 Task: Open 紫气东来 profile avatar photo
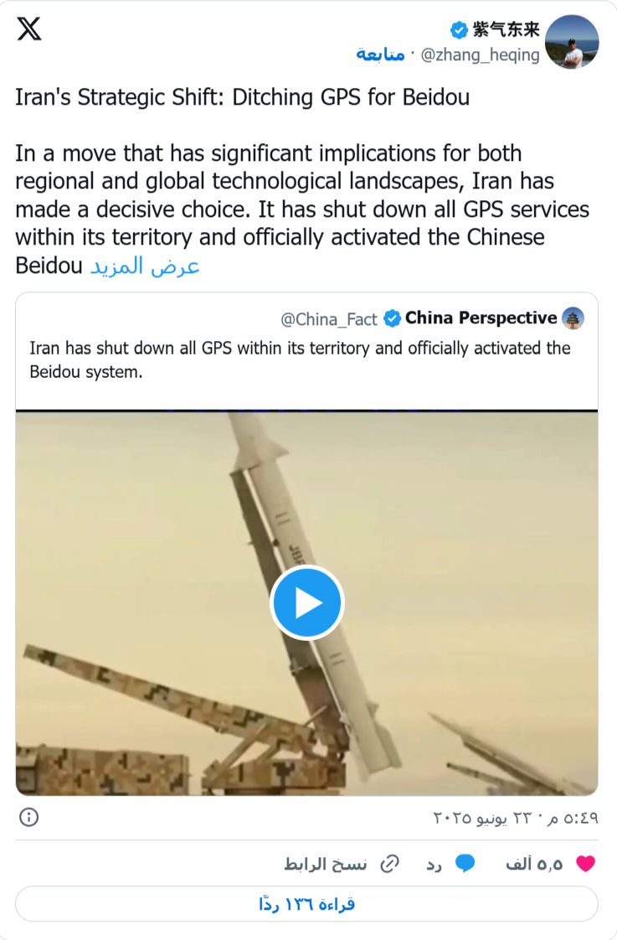click(572, 42)
